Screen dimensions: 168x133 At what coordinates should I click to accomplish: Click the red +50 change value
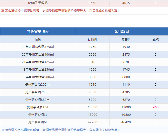(x=156, y=107)
